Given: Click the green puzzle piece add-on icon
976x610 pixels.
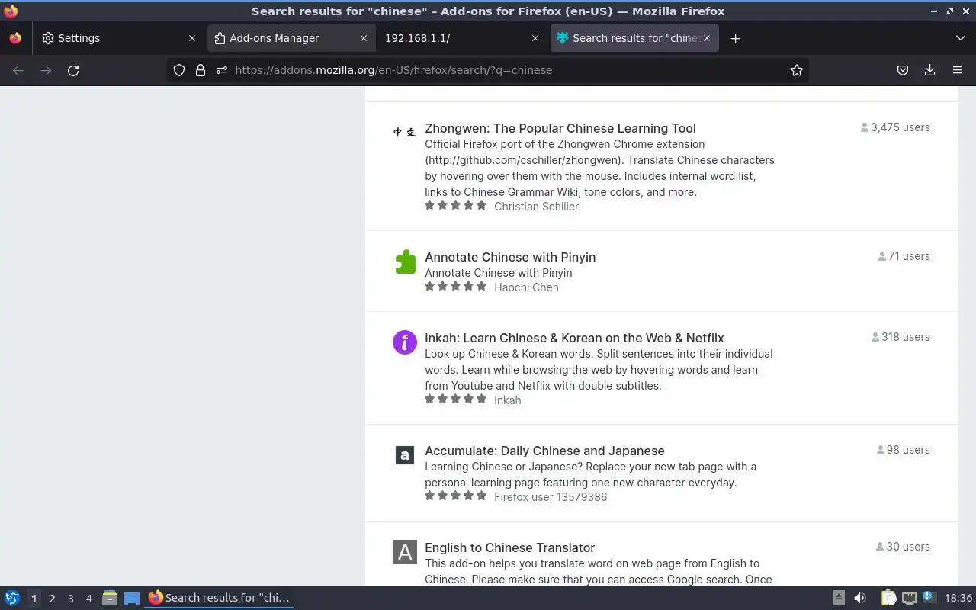Looking at the screenshot, I should click(405, 262).
